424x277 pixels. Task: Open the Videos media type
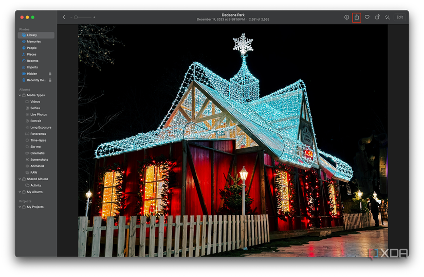[x=36, y=101]
